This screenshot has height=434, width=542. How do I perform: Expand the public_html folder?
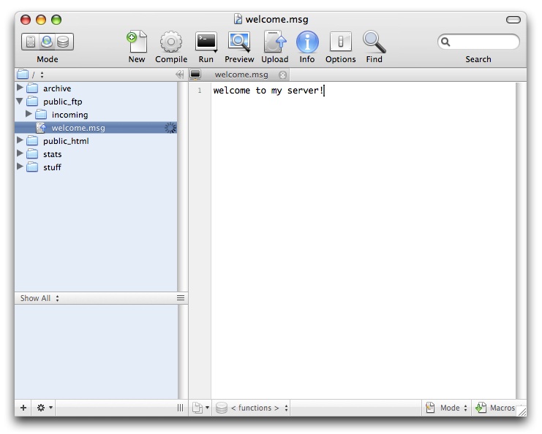point(20,140)
